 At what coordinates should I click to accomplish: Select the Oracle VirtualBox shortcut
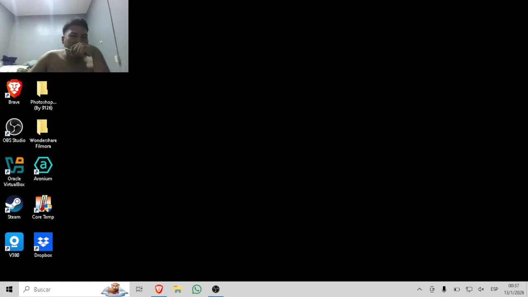point(14,172)
